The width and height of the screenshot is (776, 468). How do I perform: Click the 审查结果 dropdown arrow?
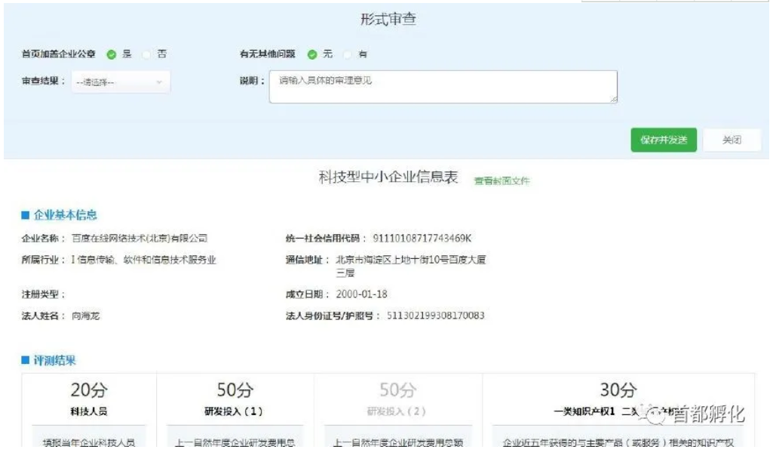(x=159, y=82)
